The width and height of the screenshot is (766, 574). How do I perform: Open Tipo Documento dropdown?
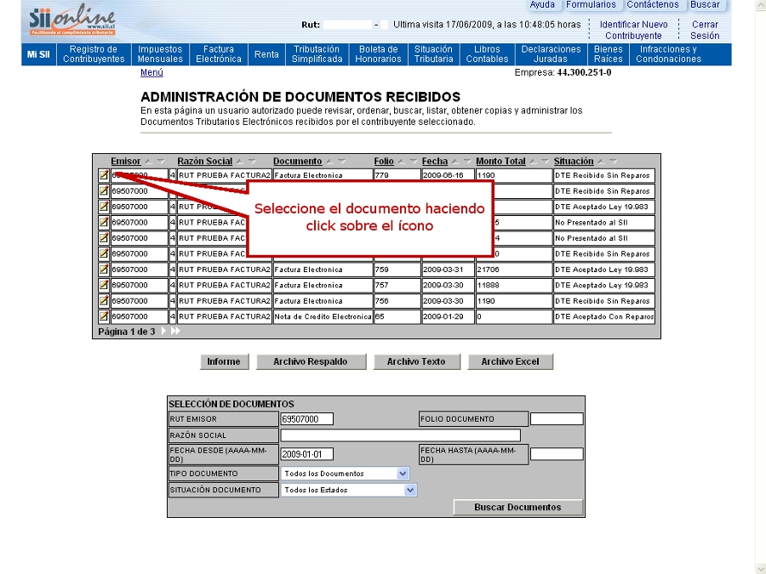[x=403, y=474]
